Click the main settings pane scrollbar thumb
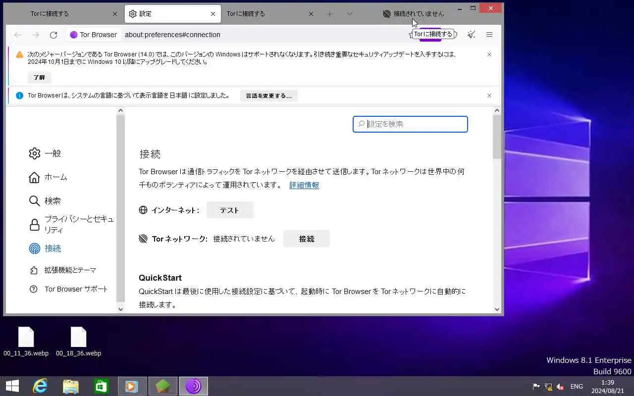The height and width of the screenshot is (396, 634). point(497,137)
